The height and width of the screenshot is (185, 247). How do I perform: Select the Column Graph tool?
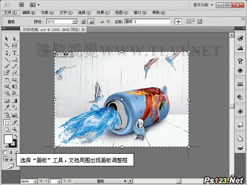(x=14, y=115)
